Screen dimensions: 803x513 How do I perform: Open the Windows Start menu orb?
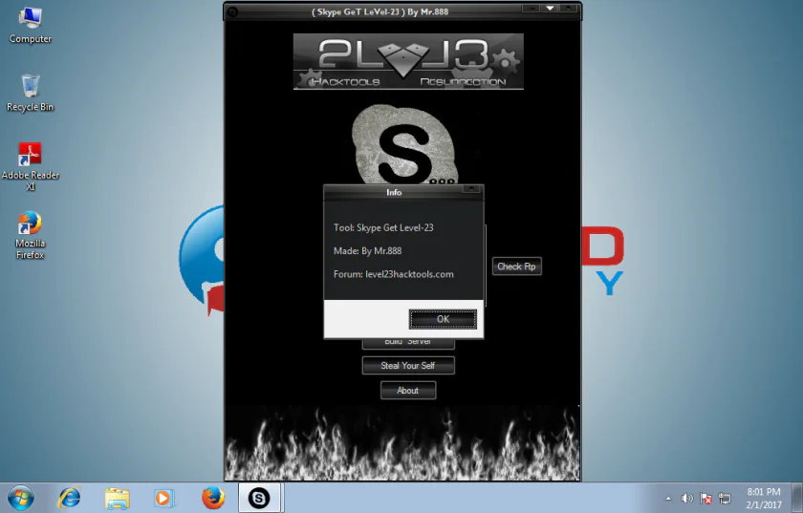click(21, 498)
